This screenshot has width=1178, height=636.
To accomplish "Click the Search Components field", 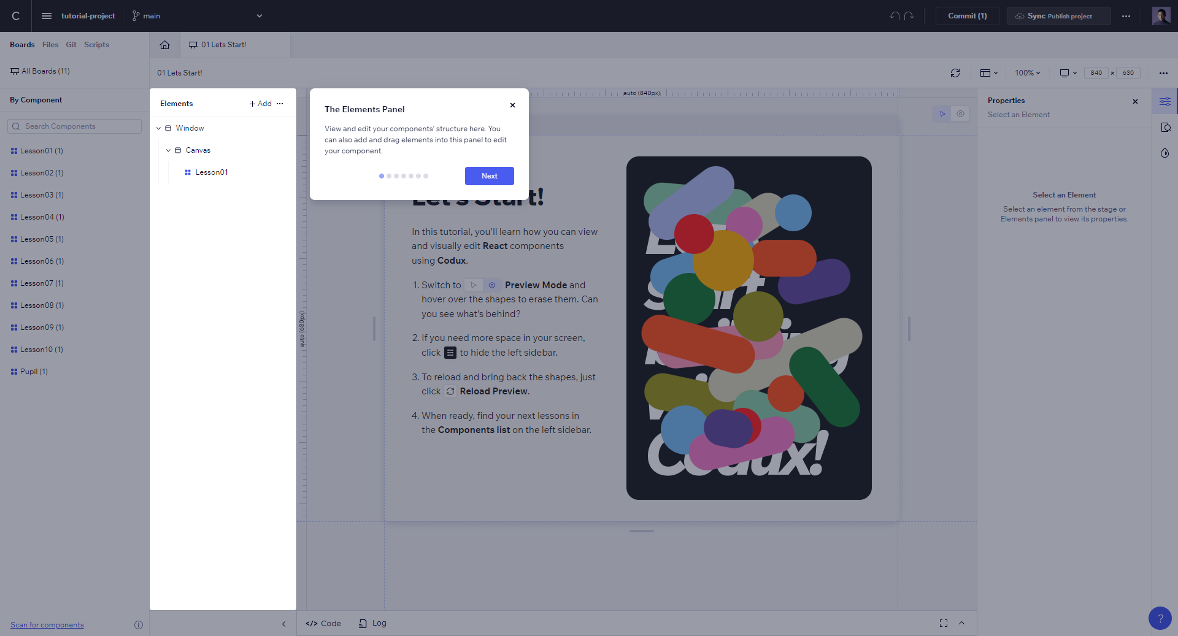I will (74, 126).
